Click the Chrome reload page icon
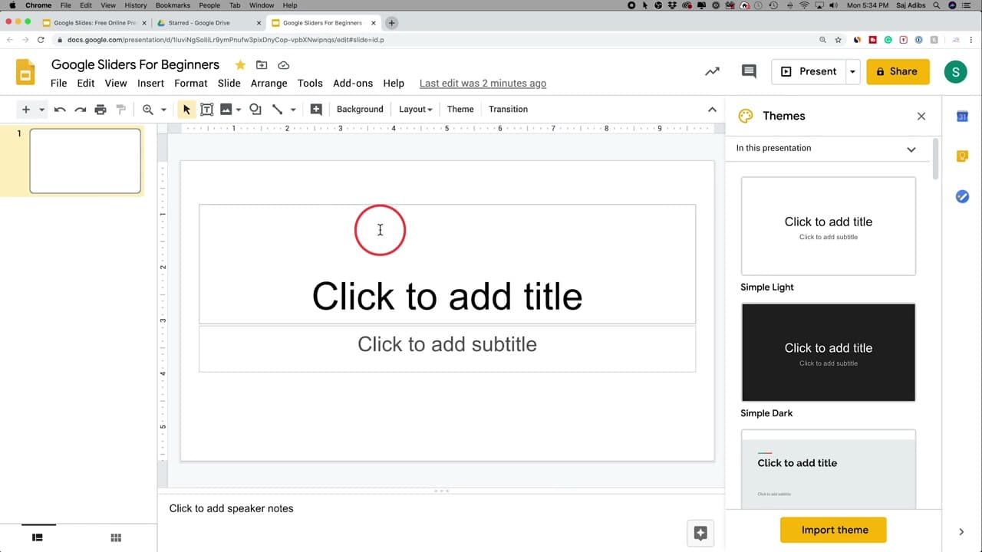Viewport: 982px width, 552px height. click(41, 39)
